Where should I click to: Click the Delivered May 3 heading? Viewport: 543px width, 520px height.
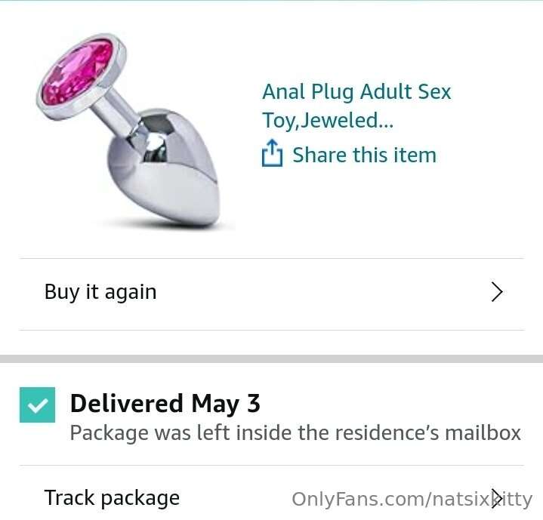tap(165, 404)
